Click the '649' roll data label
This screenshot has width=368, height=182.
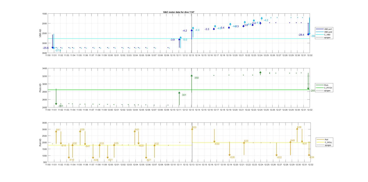click(293, 141)
